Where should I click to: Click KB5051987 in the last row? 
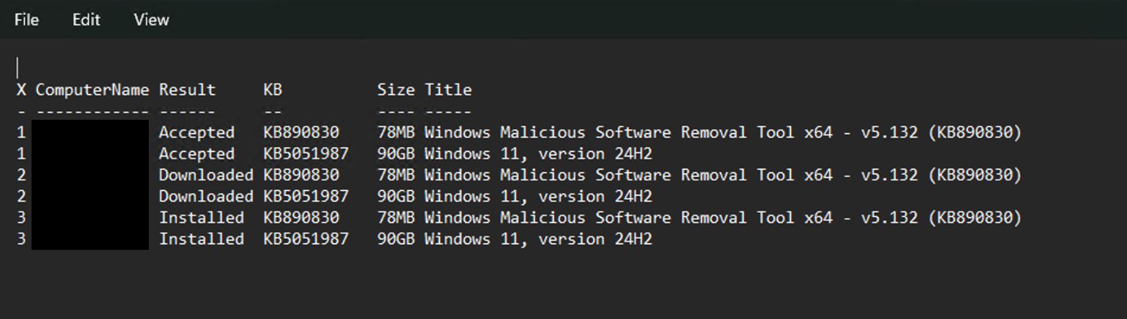306,239
